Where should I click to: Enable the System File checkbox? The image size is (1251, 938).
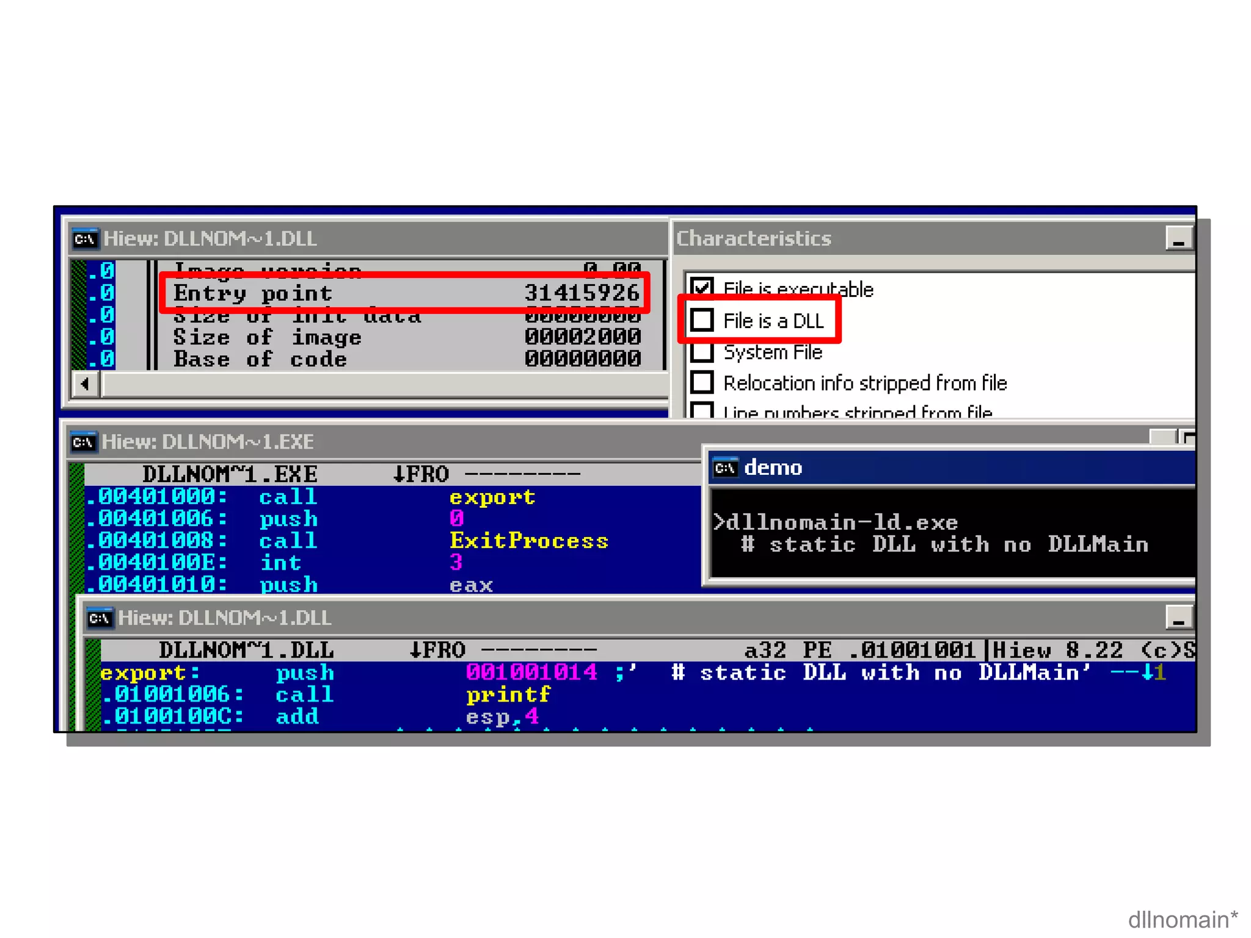pos(702,352)
